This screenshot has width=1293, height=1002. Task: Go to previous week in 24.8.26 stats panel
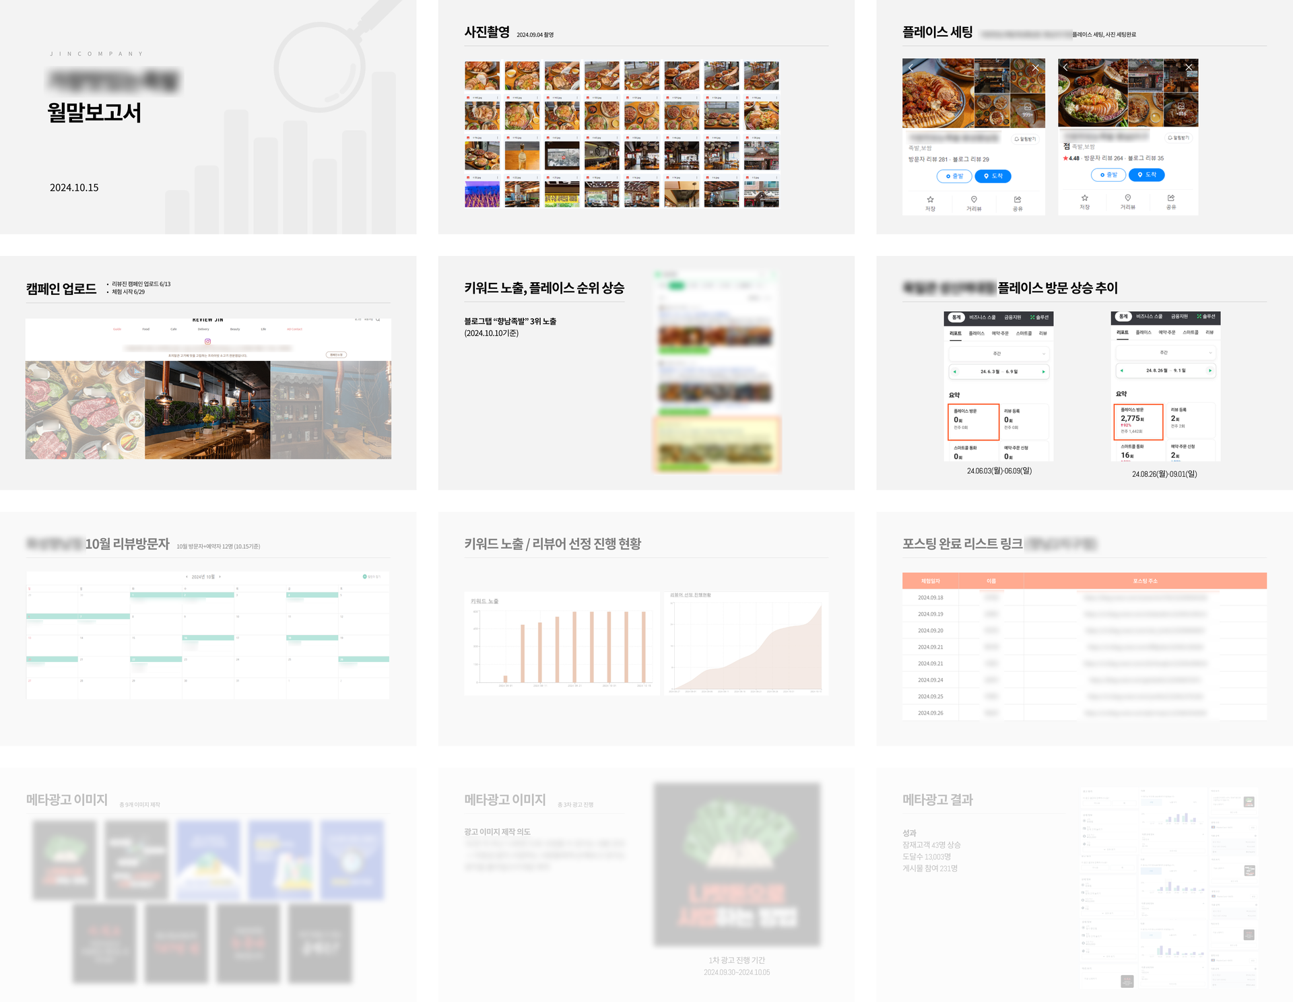pos(1121,370)
